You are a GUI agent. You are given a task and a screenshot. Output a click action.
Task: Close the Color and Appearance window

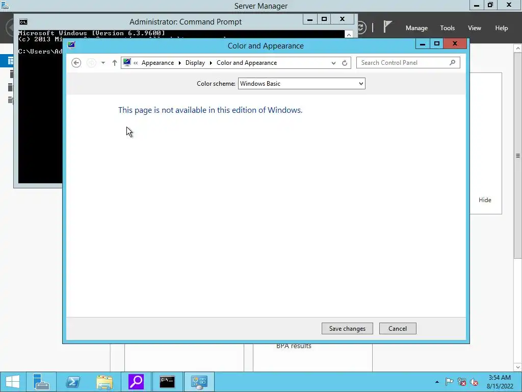tap(455, 44)
